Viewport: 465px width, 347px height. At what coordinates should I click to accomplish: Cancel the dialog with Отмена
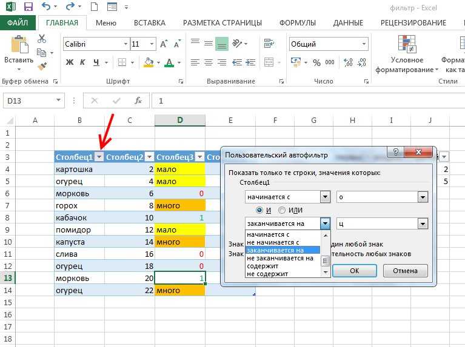click(405, 271)
